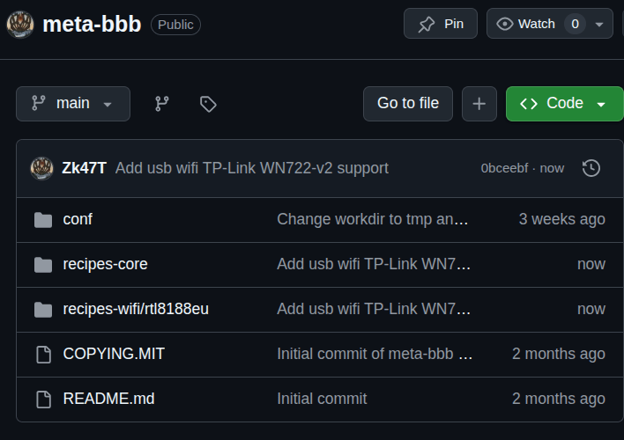Click the README.md file icon
Viewport: 624px width, 440px height.
point(43,399)
